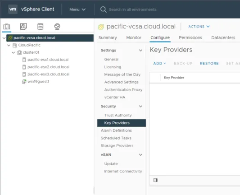The image size is (240, 195).
Task: Click the search in all environments field
Action: tap(133, 9)
